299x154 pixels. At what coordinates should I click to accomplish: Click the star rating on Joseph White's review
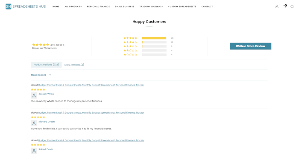pos(38,89)
